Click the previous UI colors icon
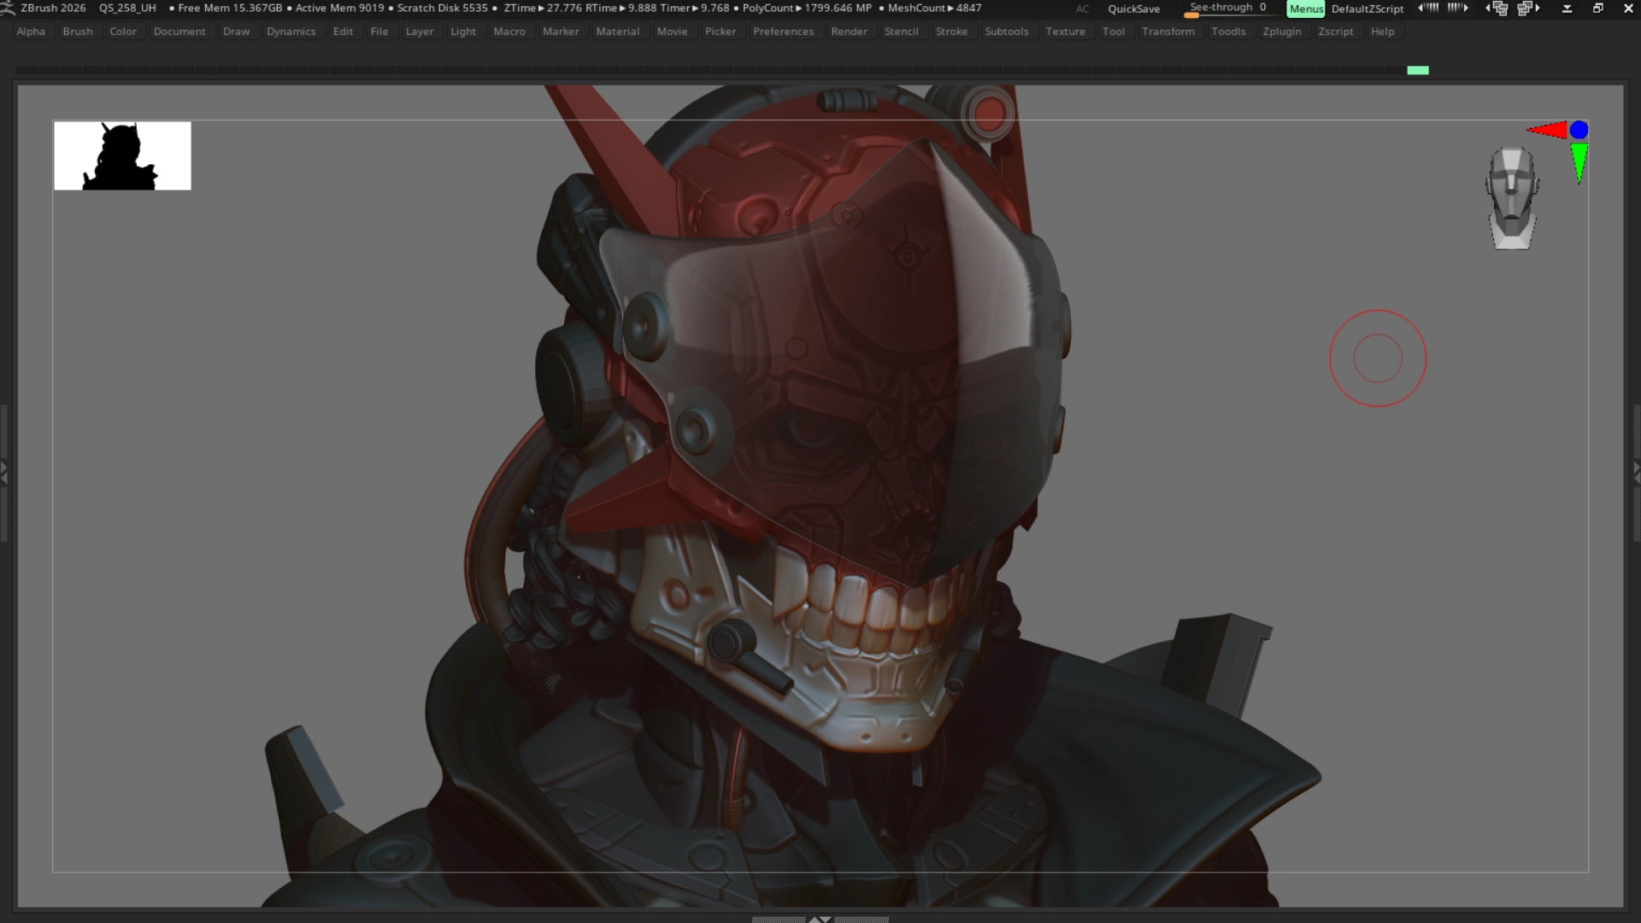The image size is (1641, 923). (1427, 8)
